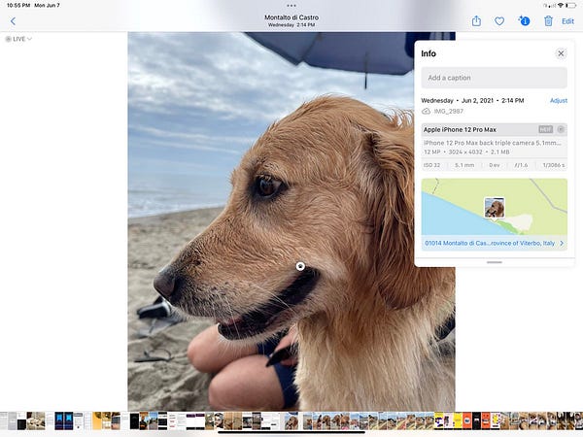Viewport: 583px width, 437px height.
Task: Go back using the blue chevron arrow
Action: pos(13,21)
